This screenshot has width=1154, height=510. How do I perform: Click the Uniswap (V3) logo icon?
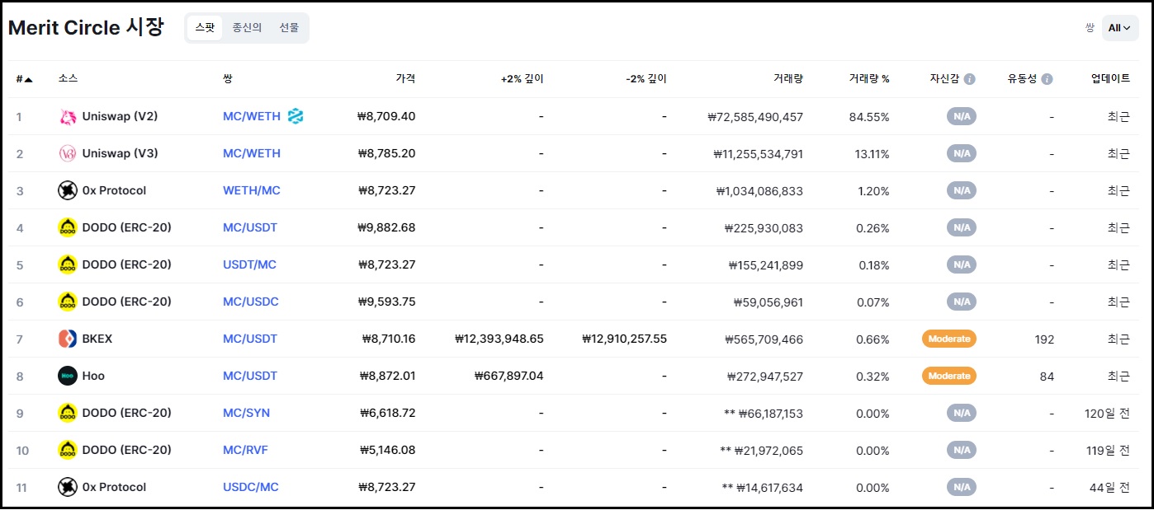click(x=68, y=154)
